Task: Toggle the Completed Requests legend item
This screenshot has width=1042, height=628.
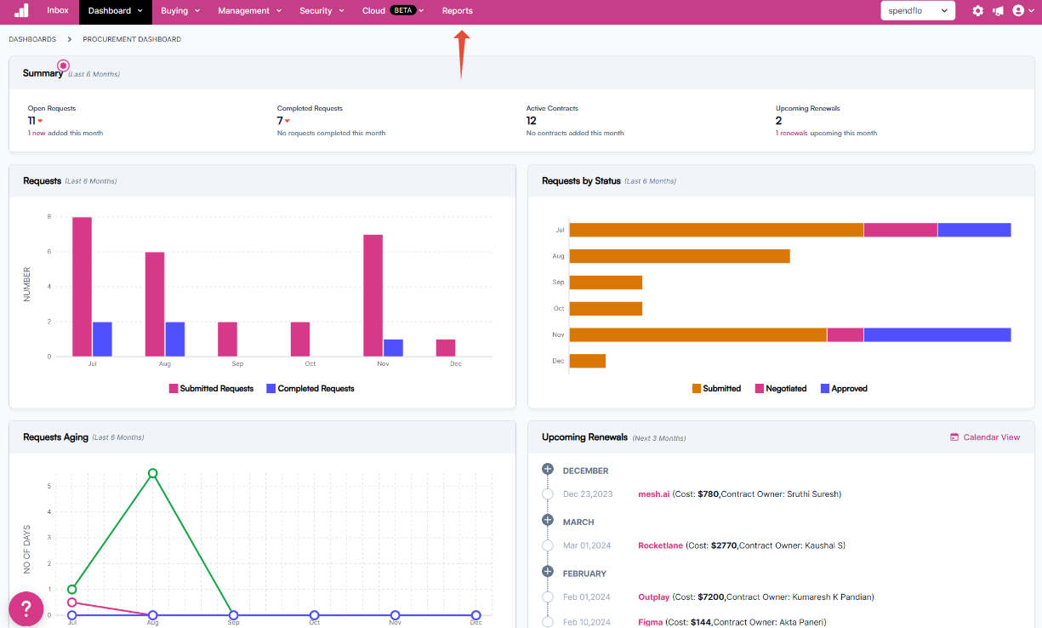Action: [x=310, y=389]
